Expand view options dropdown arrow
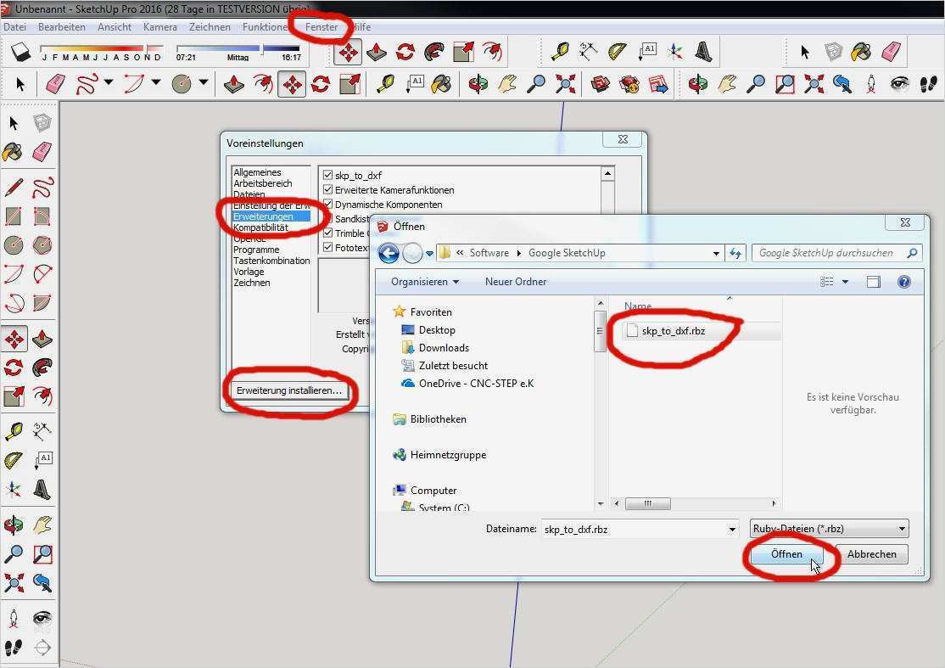 point(845,282)
